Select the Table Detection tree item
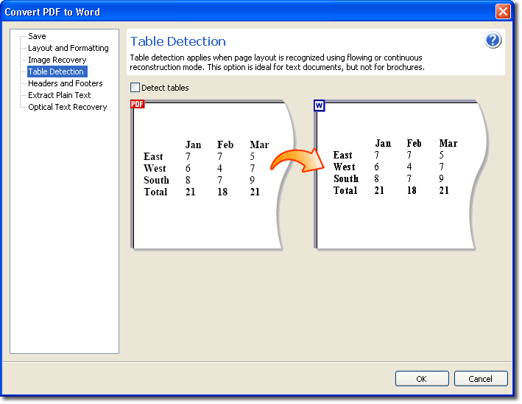 point(56,72)
